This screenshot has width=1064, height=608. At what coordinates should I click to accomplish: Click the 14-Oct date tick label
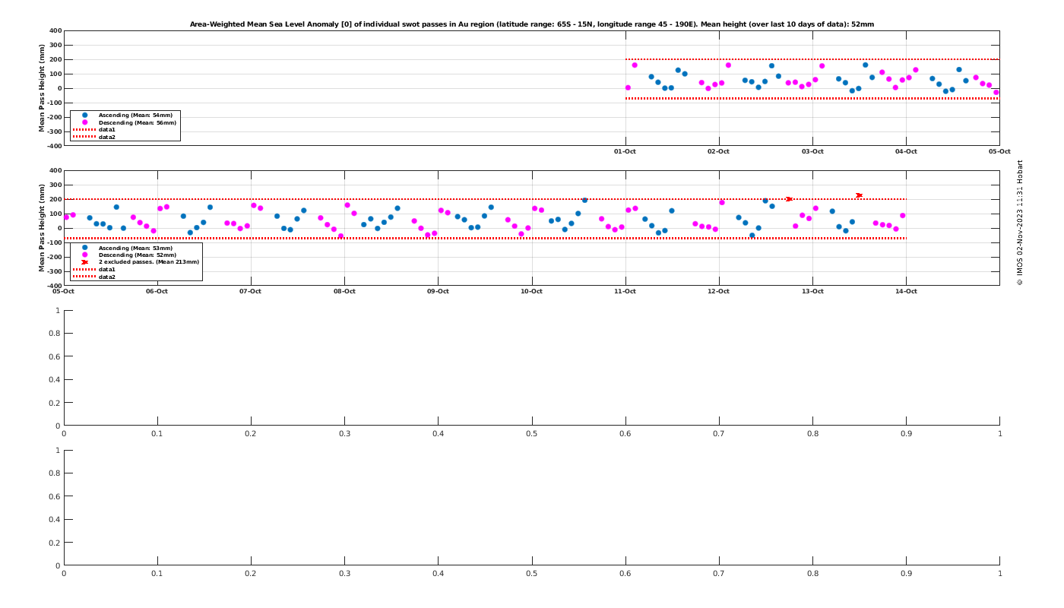click(x=906, y=291)
